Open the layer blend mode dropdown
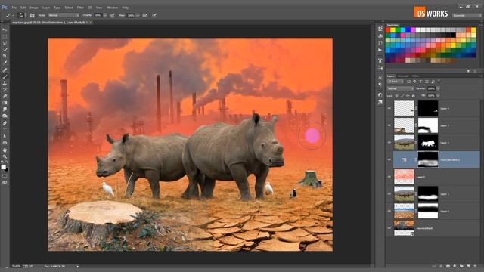This screenshot has height=272, width=484. [400, 88]
